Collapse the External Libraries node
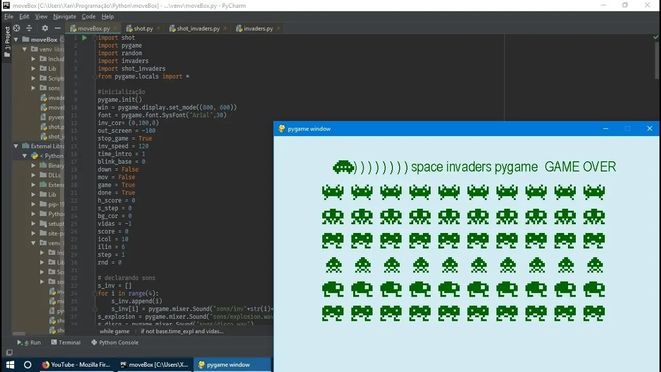The image size is (661, 372). (16, 146)
